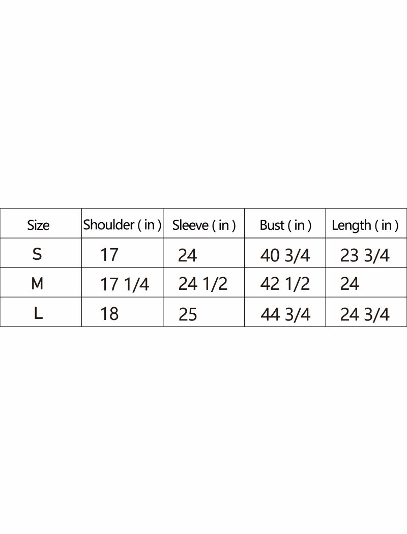Screen dimensions: 407x534
Task: Click shoulder value 17 for size S
Action: (x=109, y=254)
